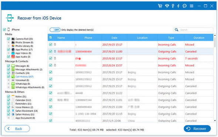Click the Safari Bookmark icon
Screen dimensions: 218x137
(x=13, y=111)
